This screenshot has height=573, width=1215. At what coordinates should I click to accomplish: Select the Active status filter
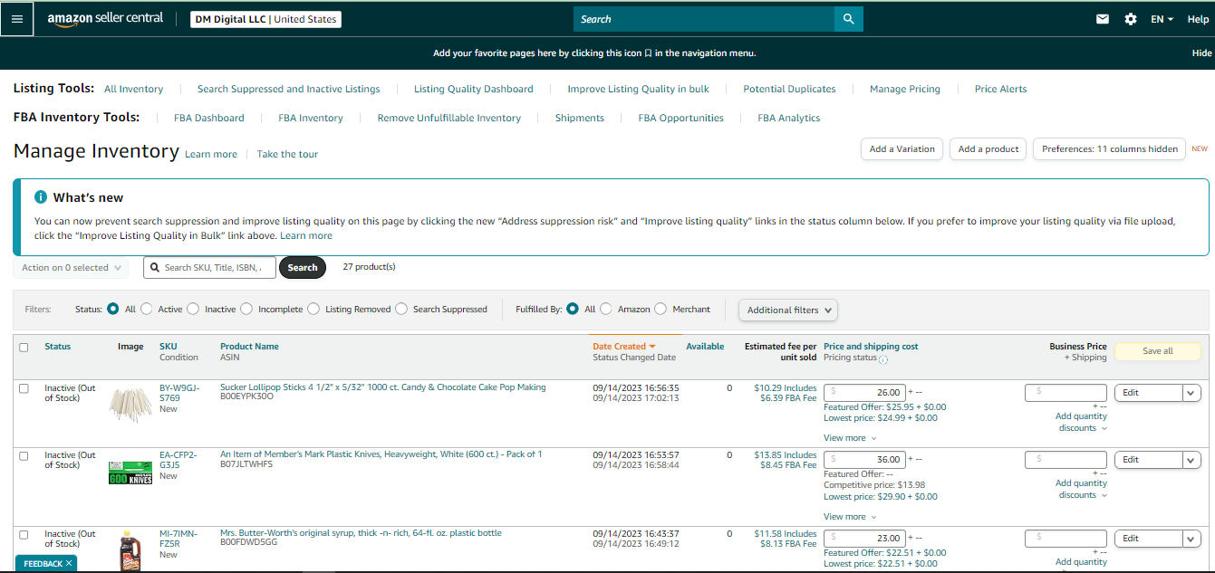pos(147,309)
